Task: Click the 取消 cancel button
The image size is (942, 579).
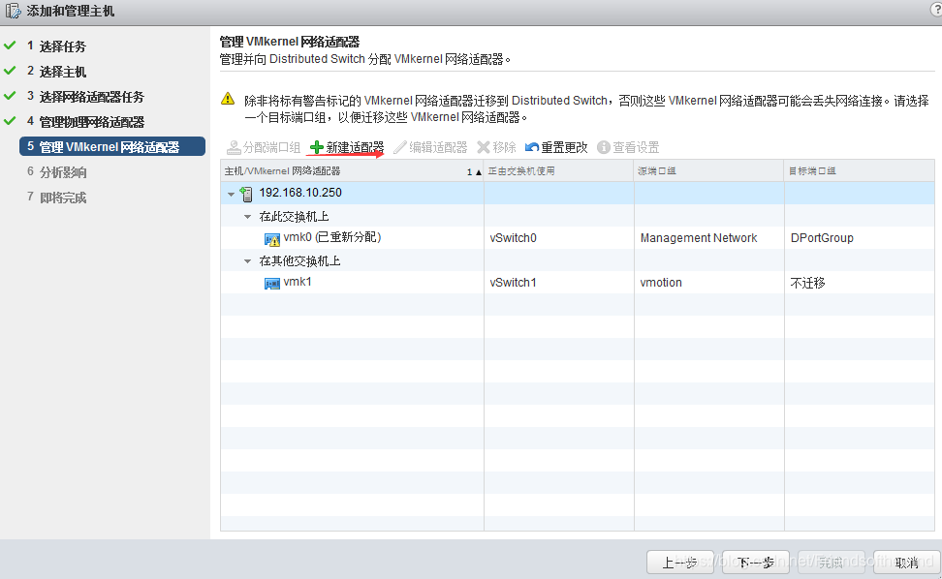Action: click(906, 563)
